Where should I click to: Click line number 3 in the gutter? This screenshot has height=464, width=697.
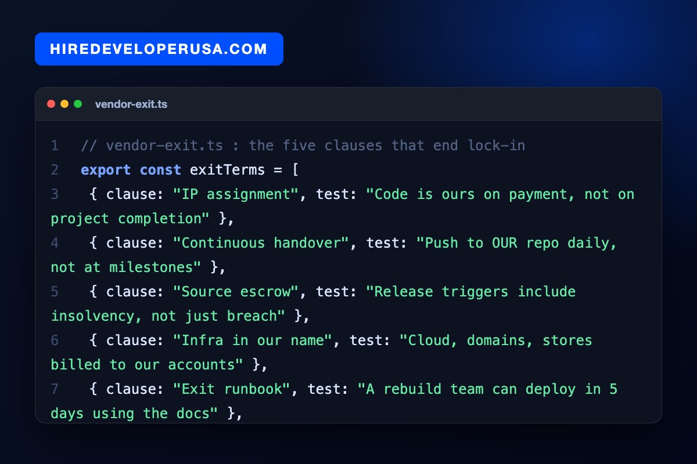click(55, 194)
